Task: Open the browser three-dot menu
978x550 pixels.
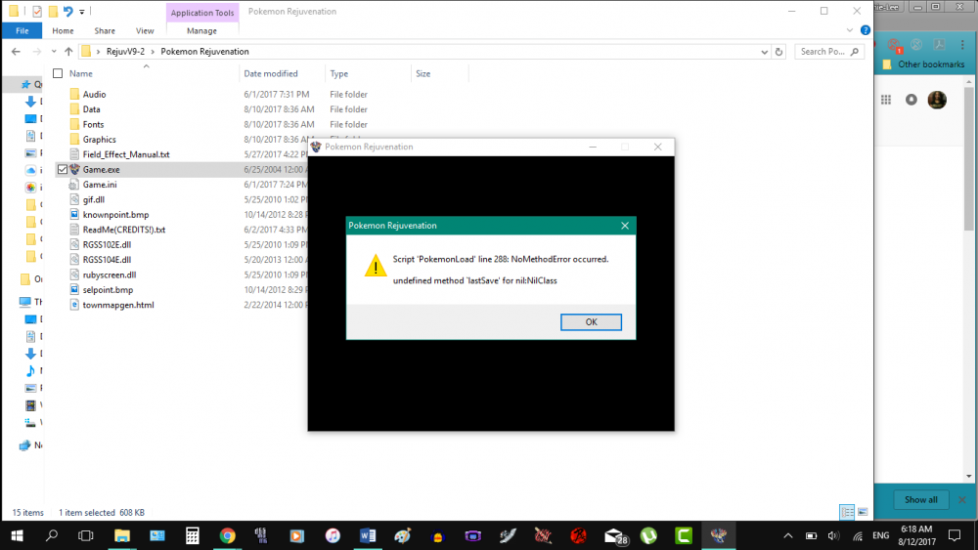Action: tap(962, 44)
